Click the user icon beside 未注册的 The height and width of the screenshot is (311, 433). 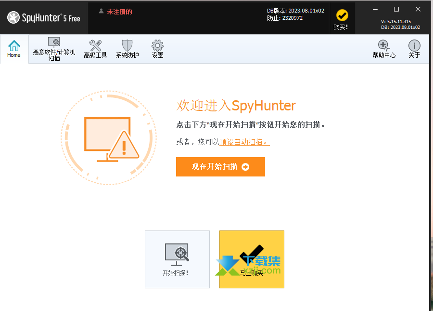[101, 11]
